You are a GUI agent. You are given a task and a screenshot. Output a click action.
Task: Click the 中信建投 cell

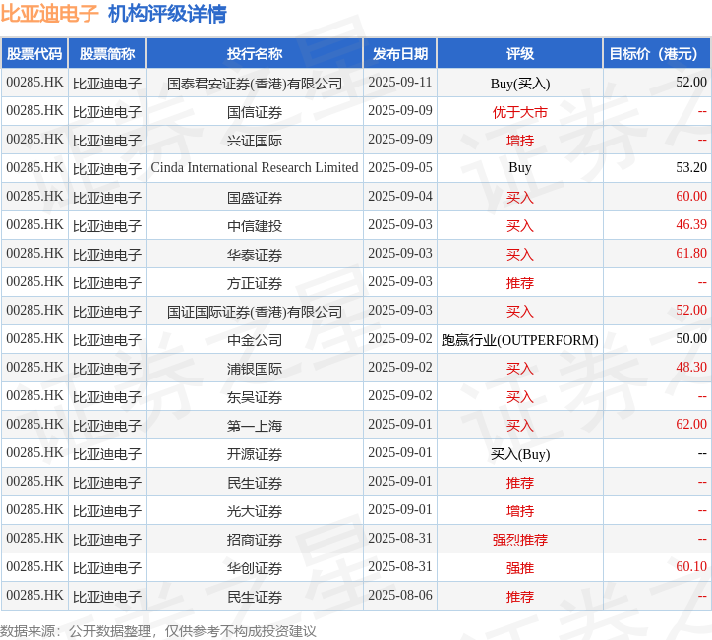(x=255, y=225)
